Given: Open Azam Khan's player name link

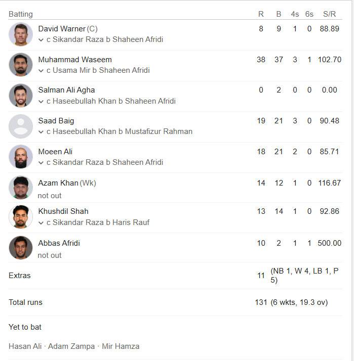Looking at the screenshot, I should coord(58,183).
